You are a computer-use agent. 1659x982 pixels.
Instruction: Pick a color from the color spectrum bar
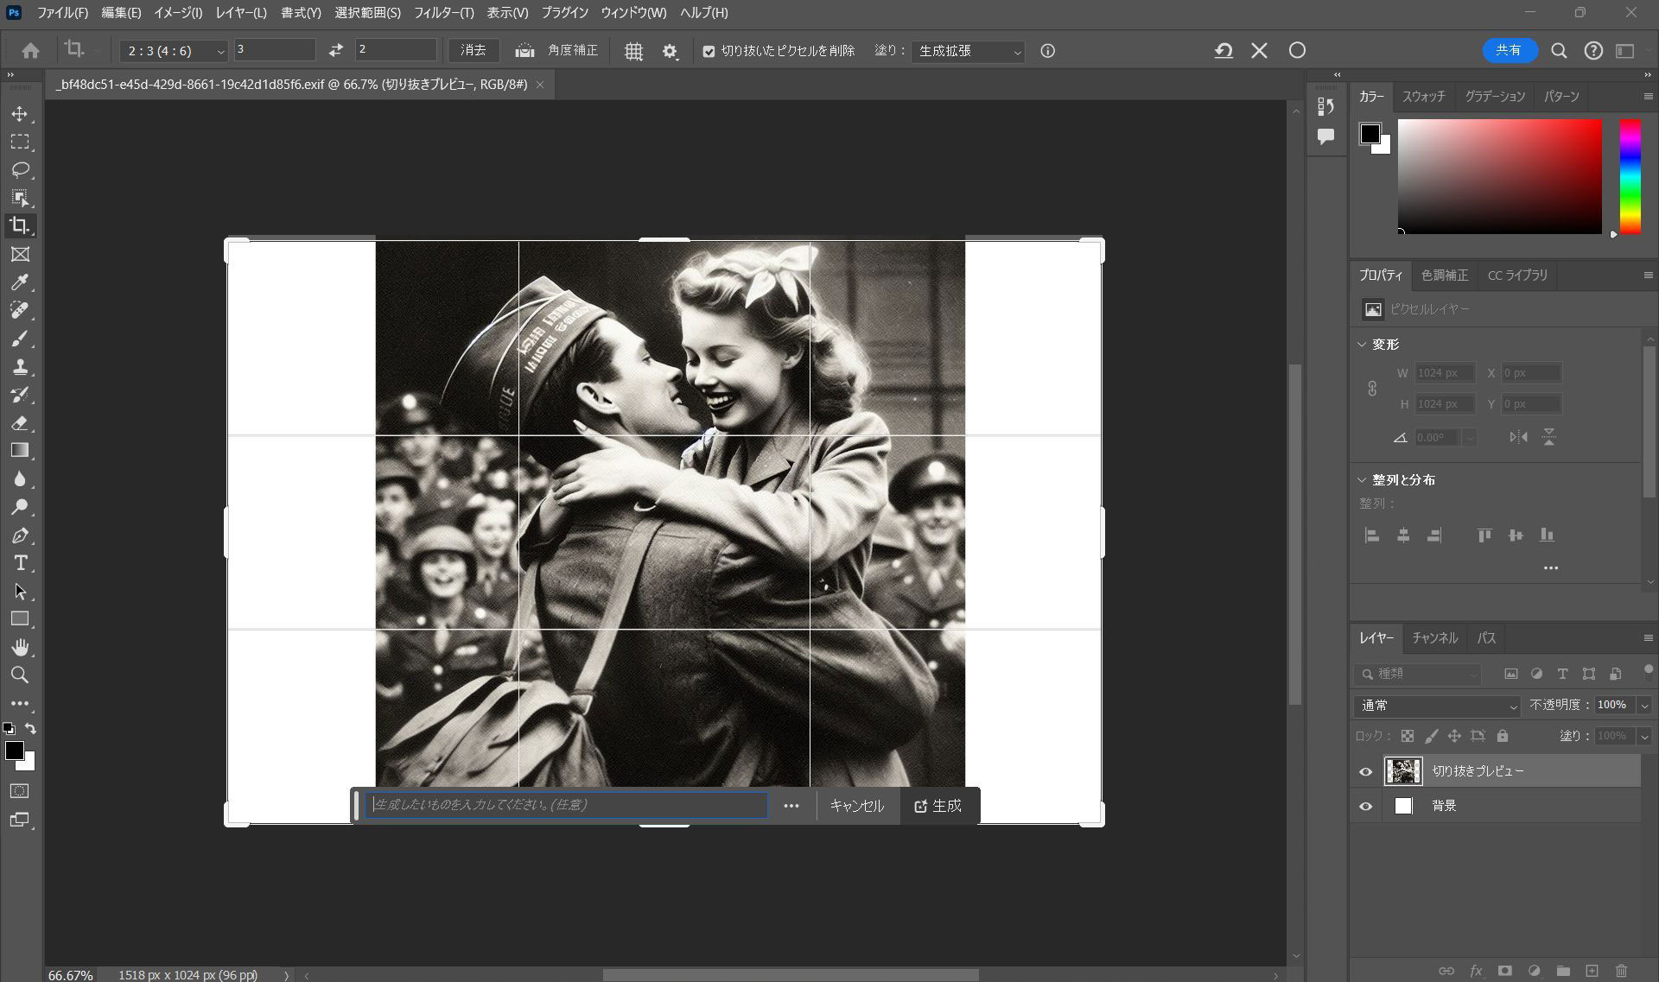(x=1630, y=177)
